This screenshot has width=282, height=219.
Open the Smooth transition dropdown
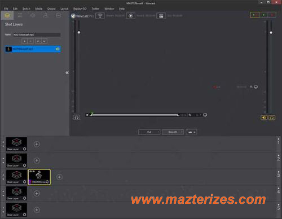[173, 132]
